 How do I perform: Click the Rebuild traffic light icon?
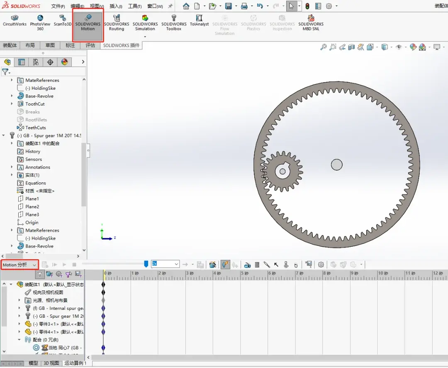click(307, 6)
